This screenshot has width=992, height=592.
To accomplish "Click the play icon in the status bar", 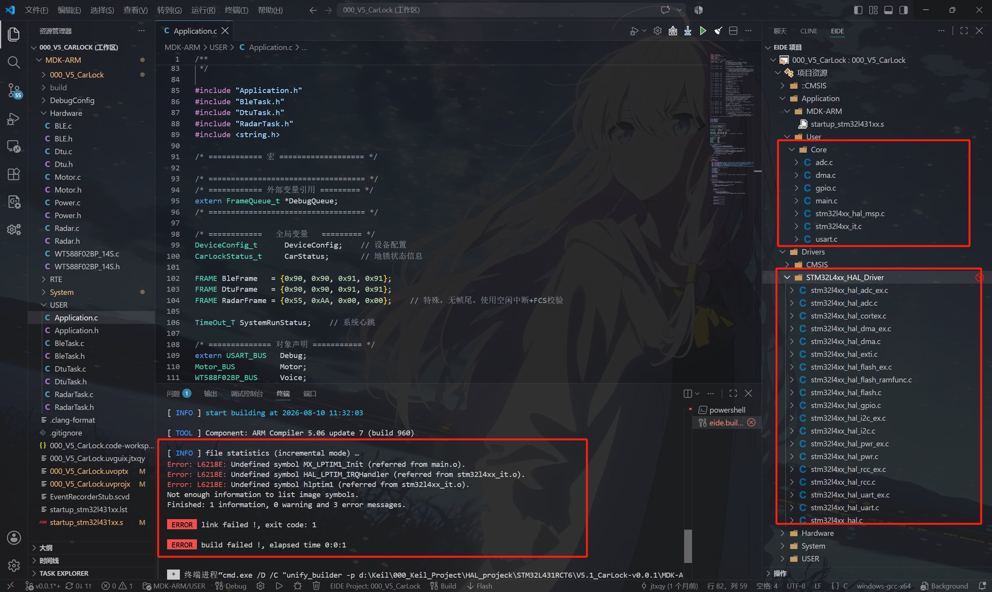I will pos(279,586).
